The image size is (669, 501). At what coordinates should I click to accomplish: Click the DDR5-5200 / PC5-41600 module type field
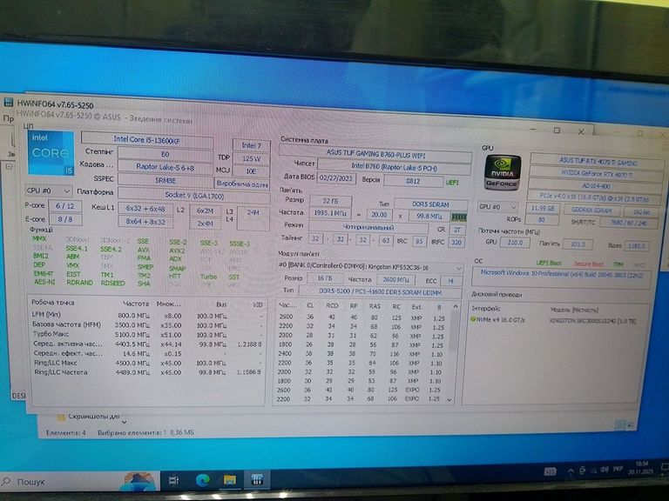pyautogui.click(x=380, y=292)
